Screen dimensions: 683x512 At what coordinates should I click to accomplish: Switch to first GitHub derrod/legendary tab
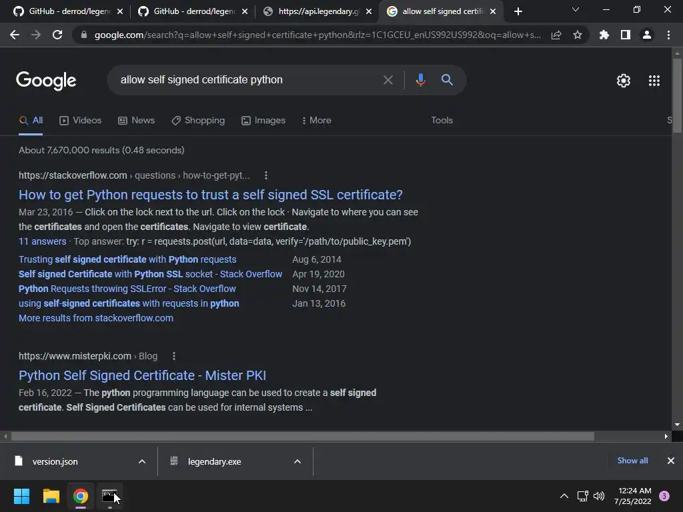(x=61, y=11)
